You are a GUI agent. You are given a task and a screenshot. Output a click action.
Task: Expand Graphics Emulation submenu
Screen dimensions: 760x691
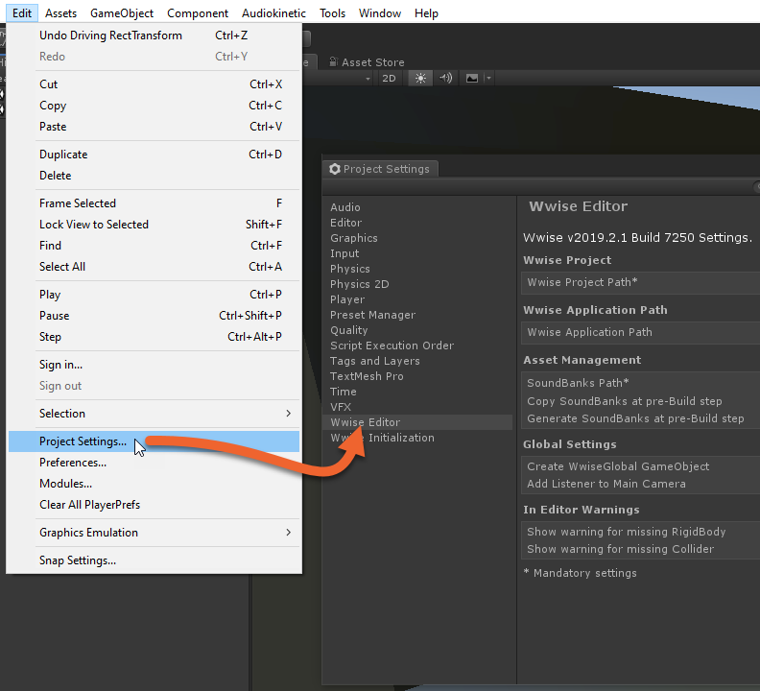point(154,533)
